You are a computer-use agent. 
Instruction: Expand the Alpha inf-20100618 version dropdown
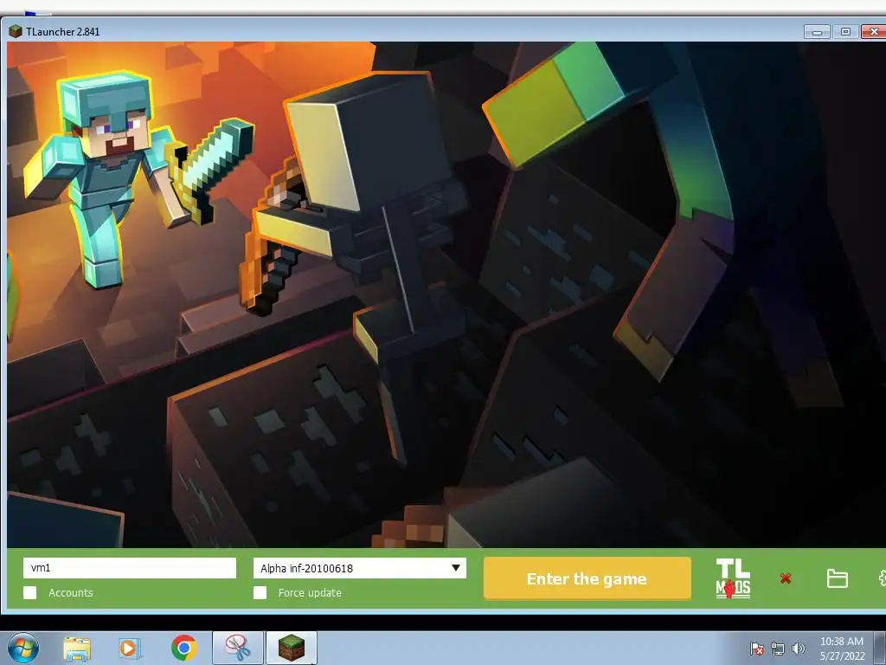coord(359,568)
